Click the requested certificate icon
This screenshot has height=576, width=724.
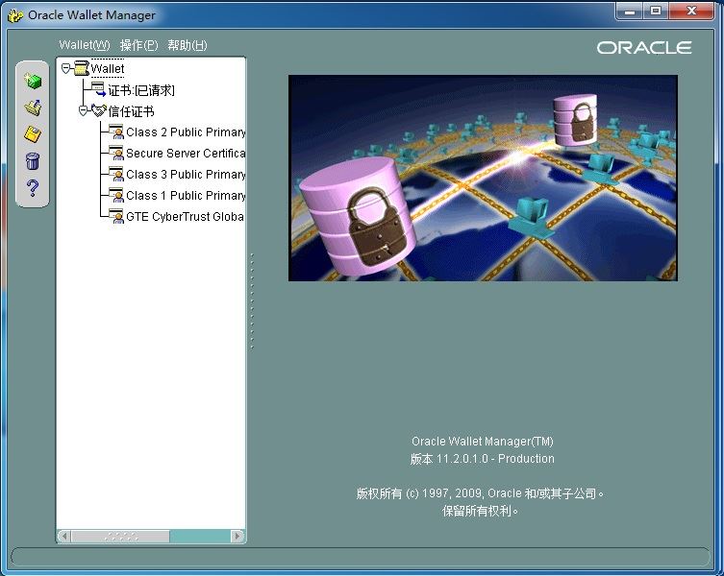tap(98, 89)
